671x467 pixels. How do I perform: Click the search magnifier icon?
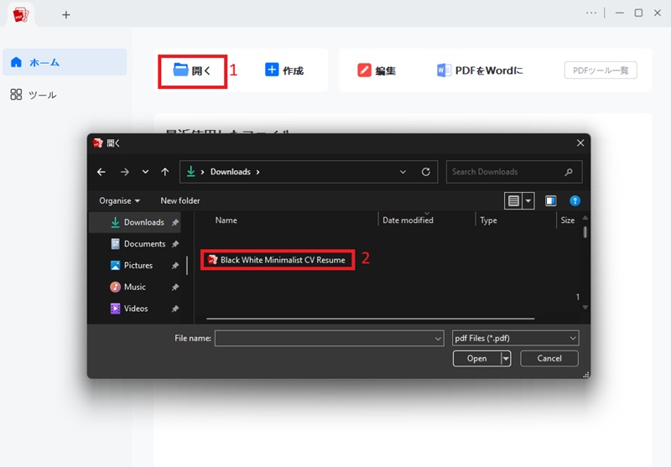coord(569,172)
